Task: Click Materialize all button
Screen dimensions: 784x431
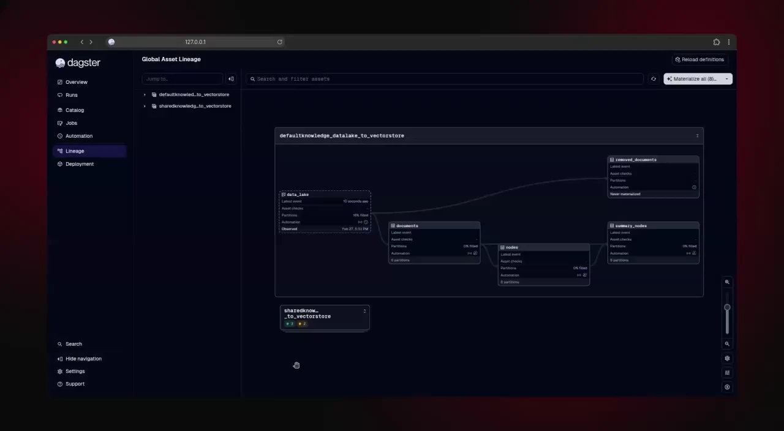Action: (693, 79)
